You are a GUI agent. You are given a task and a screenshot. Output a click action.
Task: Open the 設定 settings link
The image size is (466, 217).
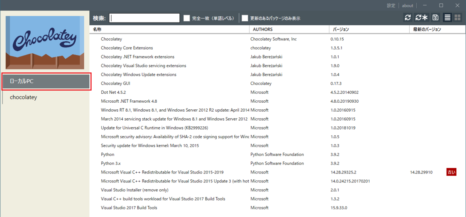tap(391, 5)
